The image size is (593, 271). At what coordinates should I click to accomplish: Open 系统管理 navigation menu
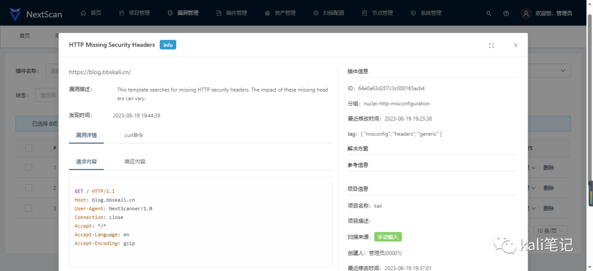pos(426,13)
